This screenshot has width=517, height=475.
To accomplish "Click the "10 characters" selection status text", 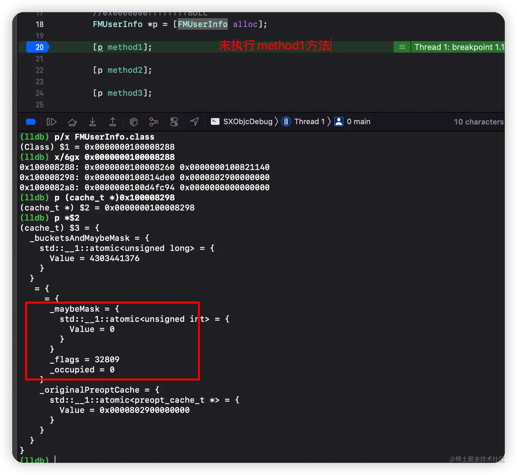I will click(x=479, y=122).
